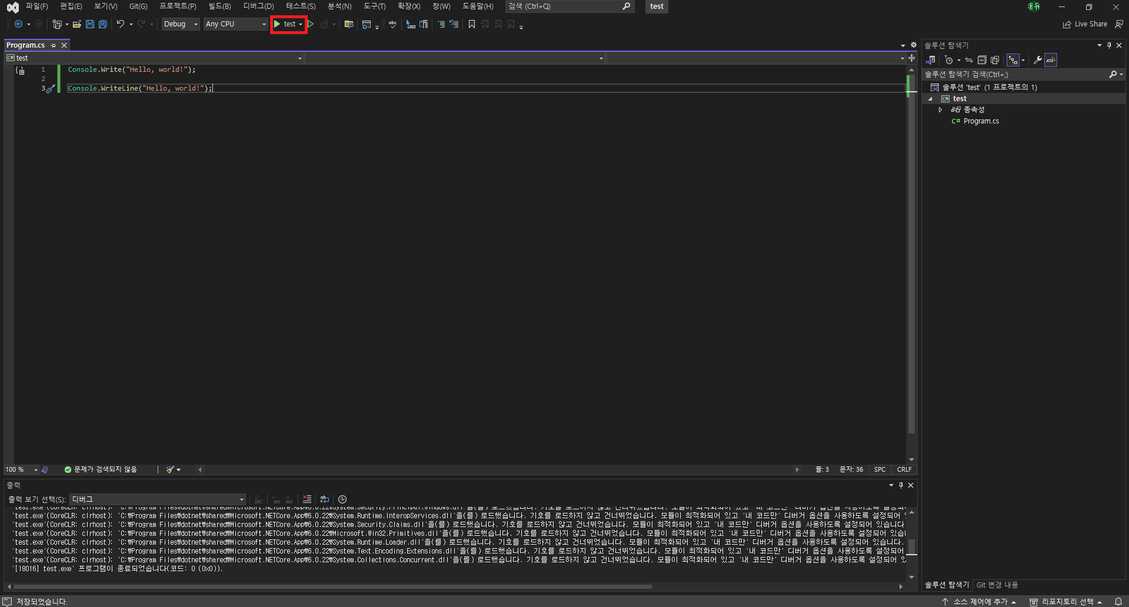Toggle word wrap in the Output panel
Image resolution: width=1129 pixels, height=607 pixels.
tap(325, 499)
